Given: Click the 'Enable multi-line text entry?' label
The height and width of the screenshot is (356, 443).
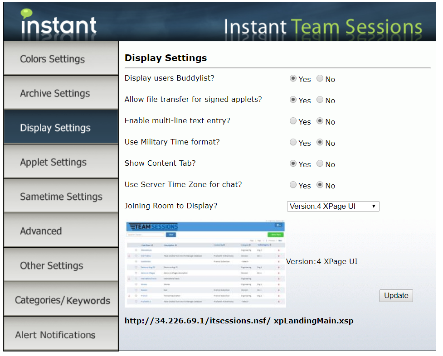Looking at the screenshot, I should [x=177, y=120].
